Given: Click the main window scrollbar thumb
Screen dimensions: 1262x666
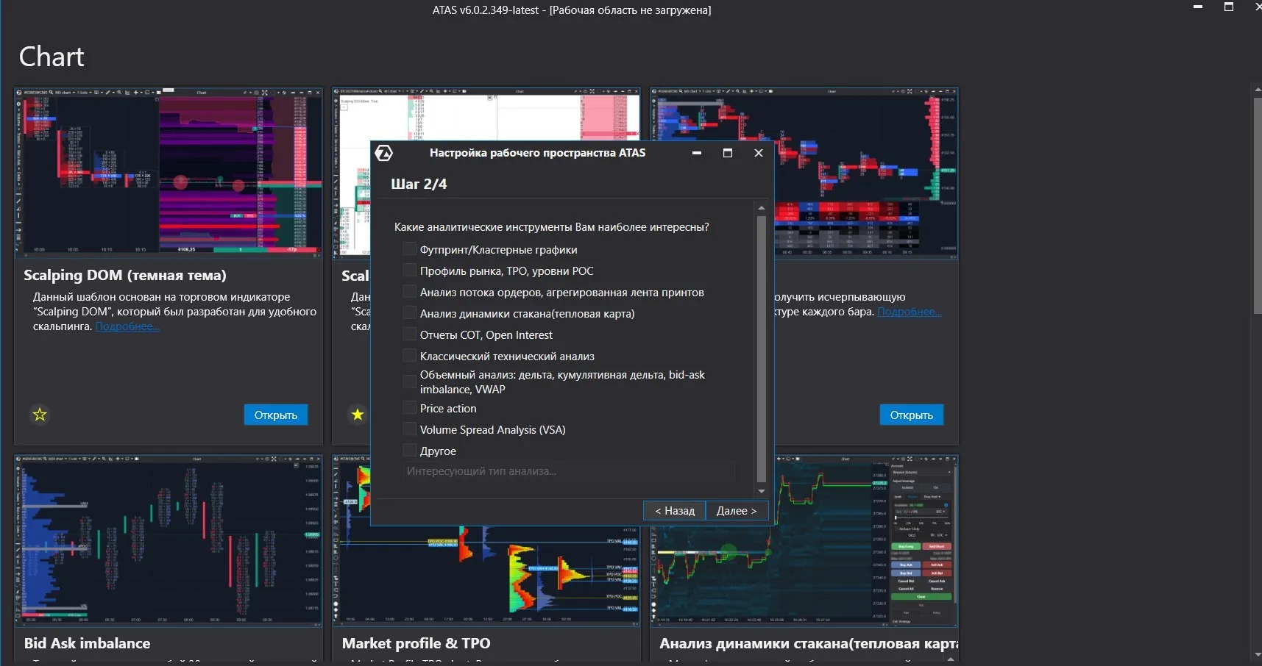Looking at the screenshot, I should 1258,205.
